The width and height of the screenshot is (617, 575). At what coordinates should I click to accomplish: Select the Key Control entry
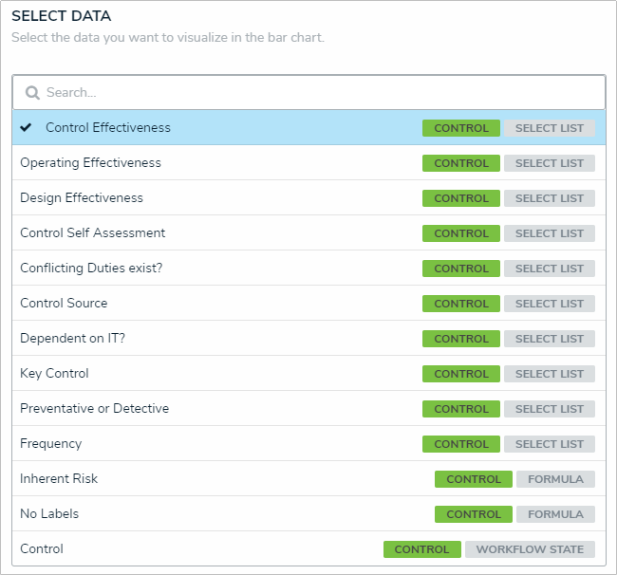[55, 374]
